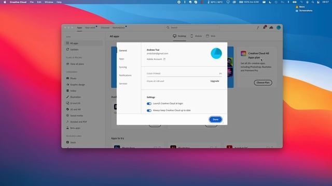This screenshot has width=332, height=186.
Task: Click the Illustration category pen icon
Action: pyautogui.click(x=67, y=97)
